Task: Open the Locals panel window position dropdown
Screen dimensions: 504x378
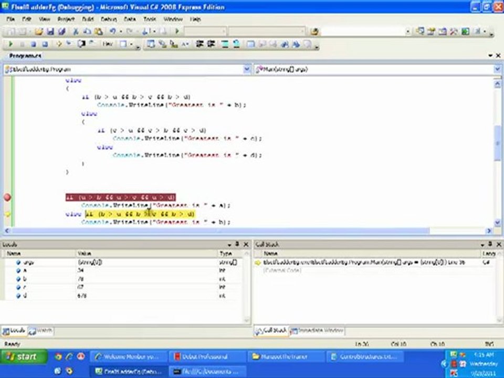Action: point(229,245)
